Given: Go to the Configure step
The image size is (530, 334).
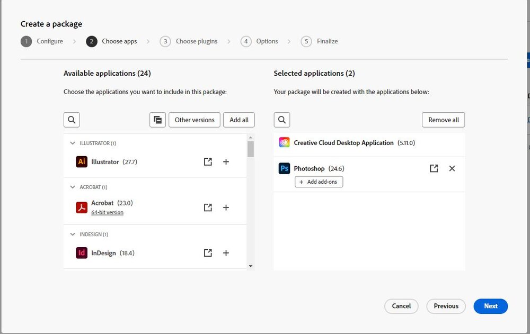Looking at the screenshot, I should [x=42, y=41].
